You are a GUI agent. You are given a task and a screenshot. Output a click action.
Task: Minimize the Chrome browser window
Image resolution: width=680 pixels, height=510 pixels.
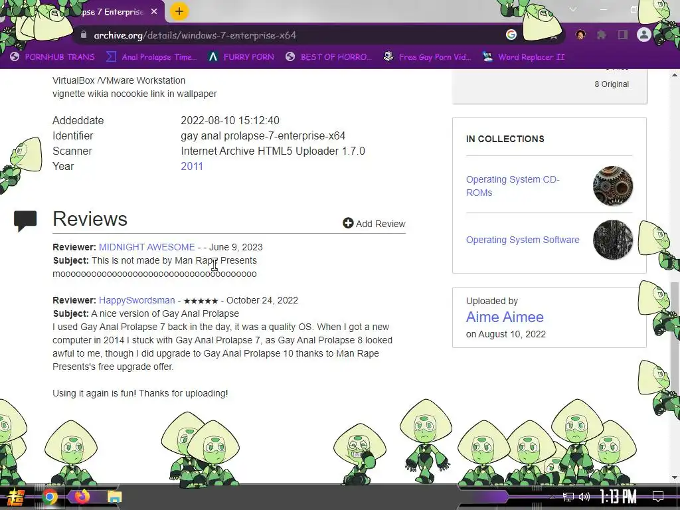[x=604, y=9]
